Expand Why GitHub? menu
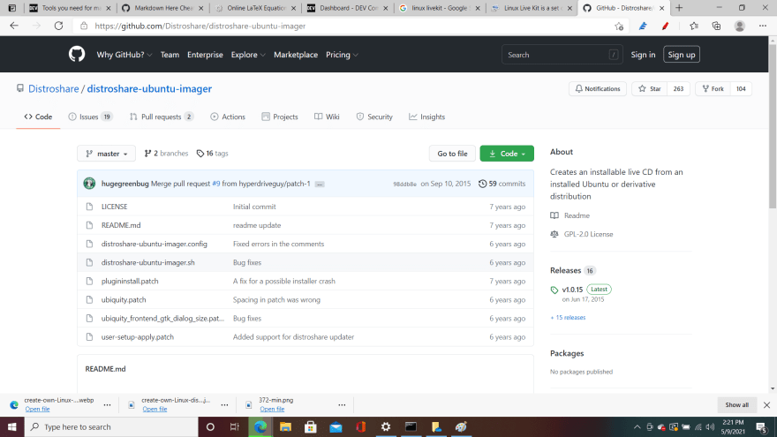The width and height of the screenshot is (777, 437). 124,55
